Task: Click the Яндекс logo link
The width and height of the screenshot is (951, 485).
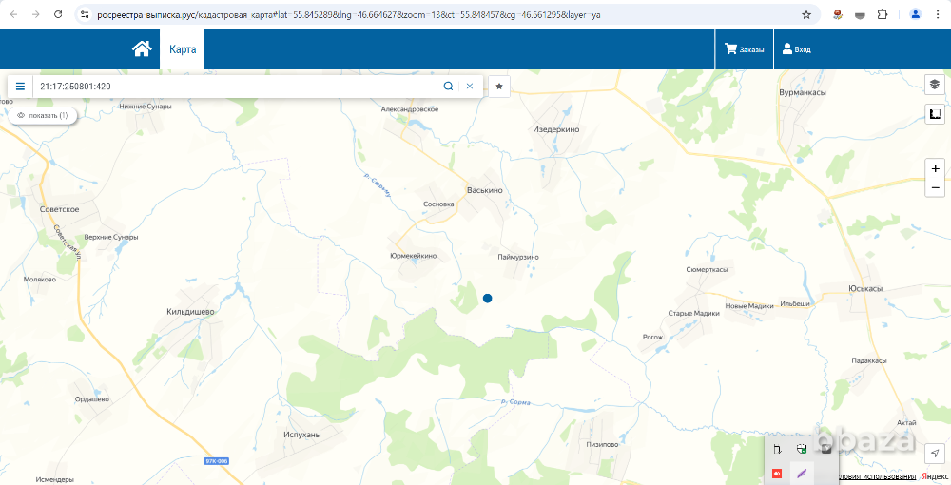Action: (x=933, y=476)
